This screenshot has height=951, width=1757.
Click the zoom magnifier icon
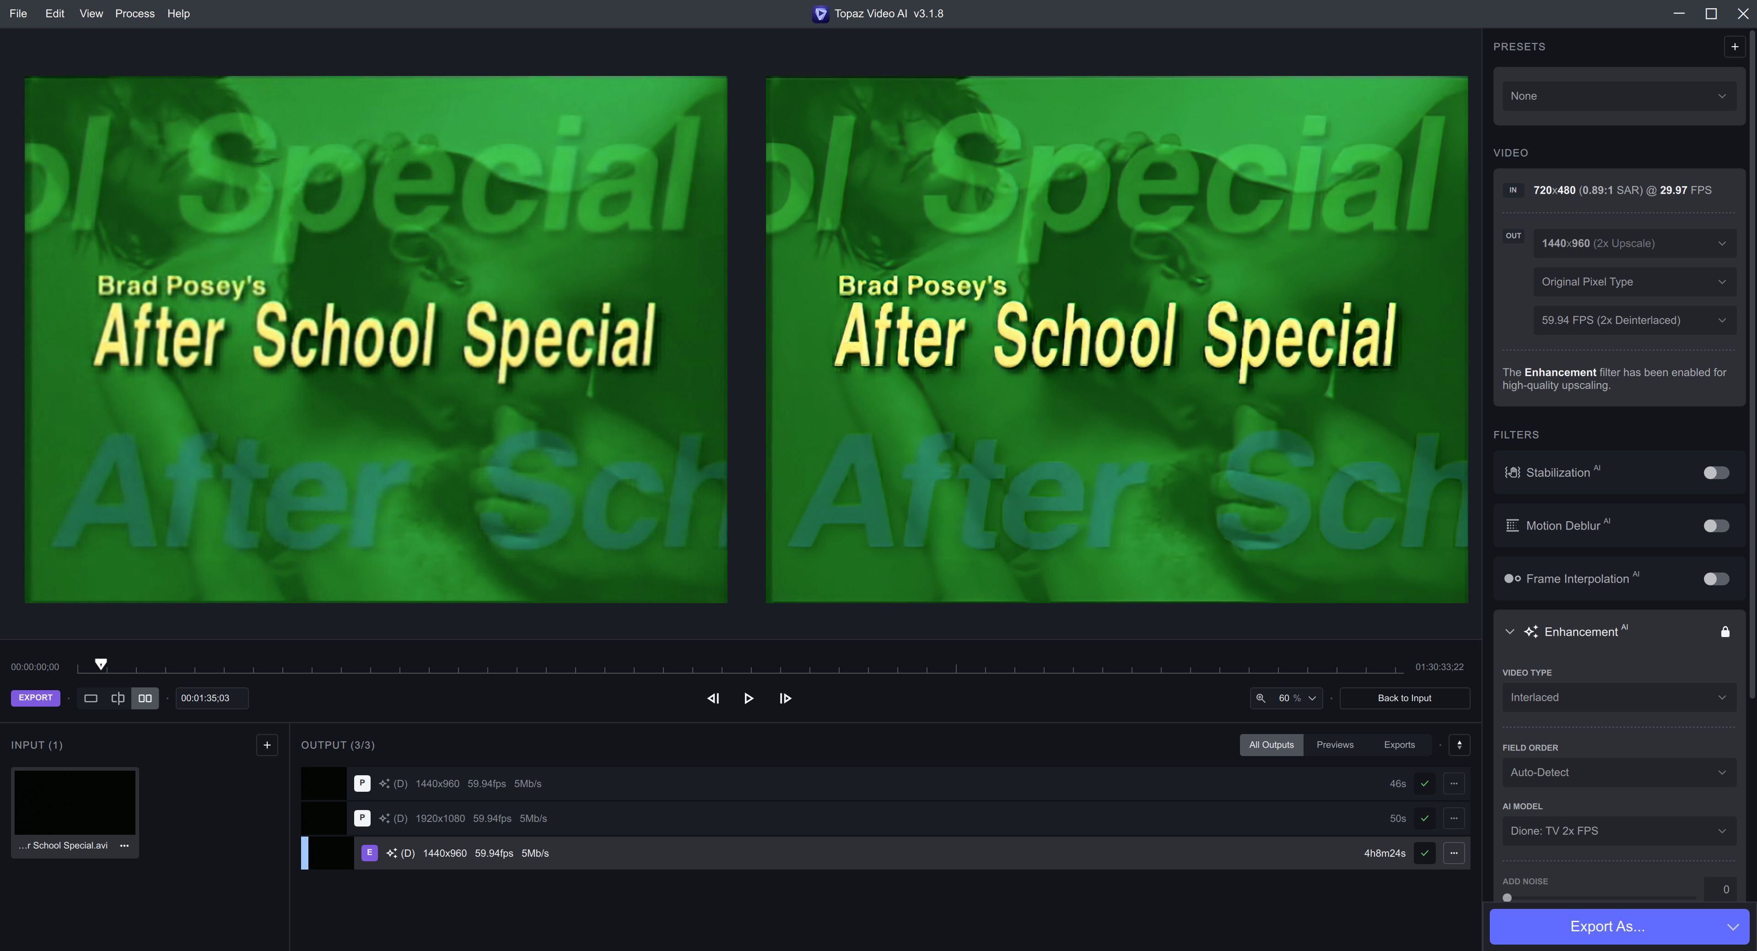(x=1261, y=698)
